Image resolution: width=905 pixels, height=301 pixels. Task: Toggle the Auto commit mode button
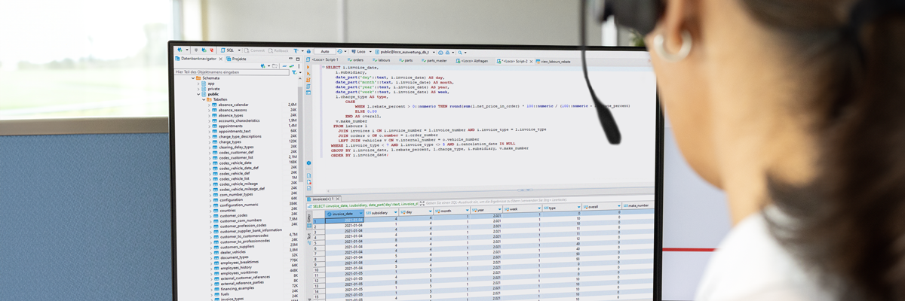[325, 51]
